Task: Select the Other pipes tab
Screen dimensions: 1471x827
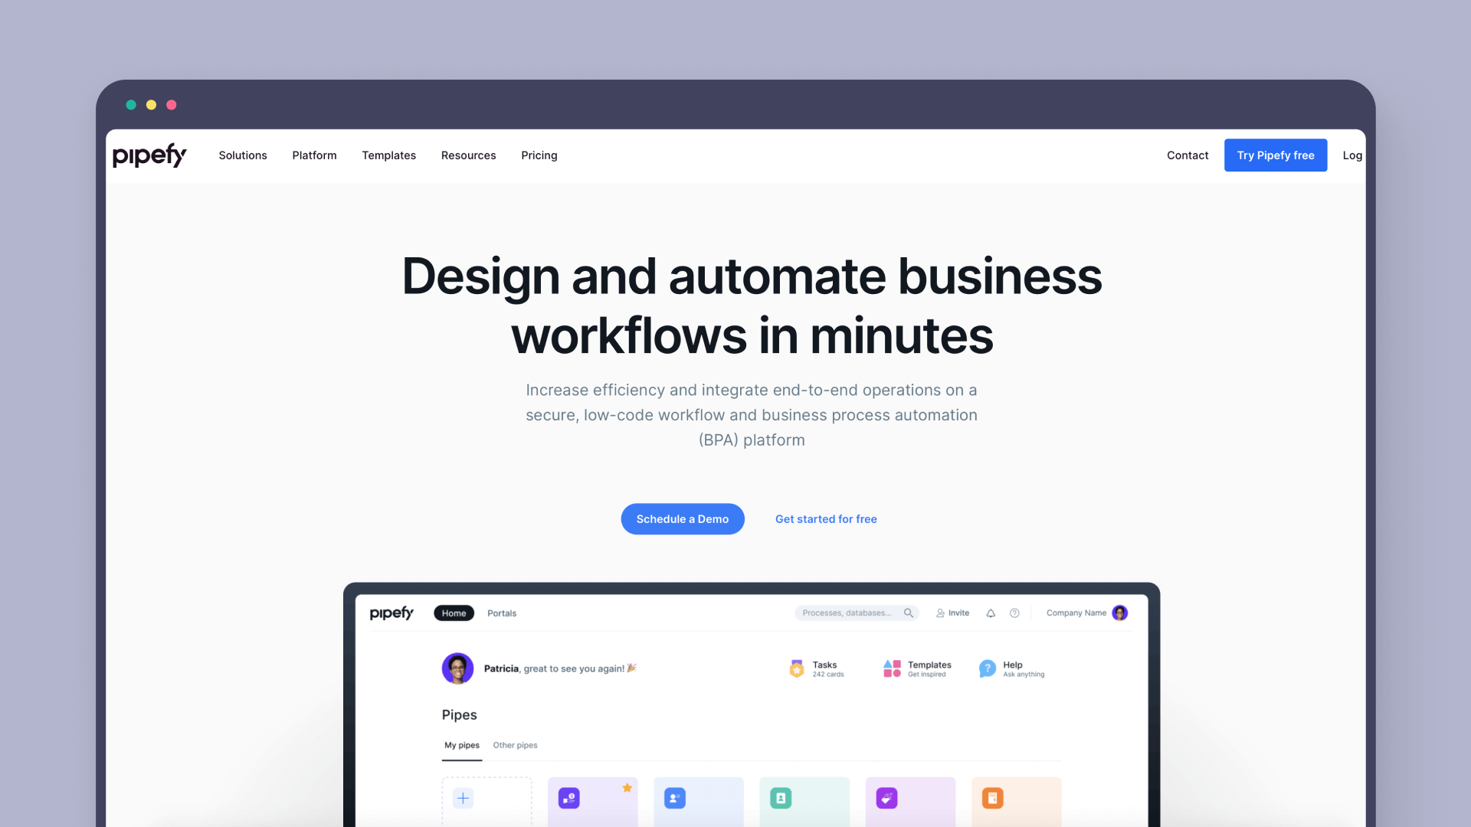Action: pyautogui.click(x=516, y=745)
